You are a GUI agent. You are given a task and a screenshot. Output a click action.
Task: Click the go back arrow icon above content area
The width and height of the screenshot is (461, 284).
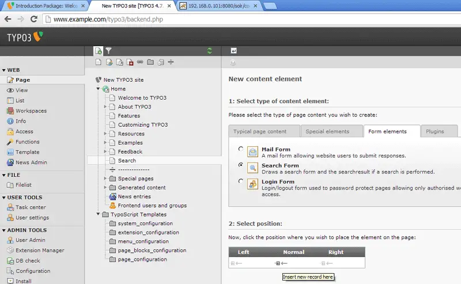[x=234, y=51]
